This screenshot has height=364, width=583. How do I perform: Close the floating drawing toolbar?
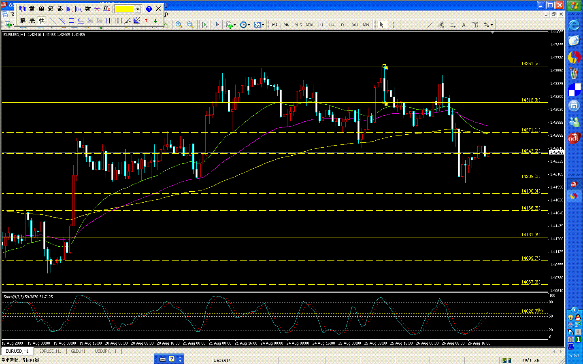coord(158,9)
